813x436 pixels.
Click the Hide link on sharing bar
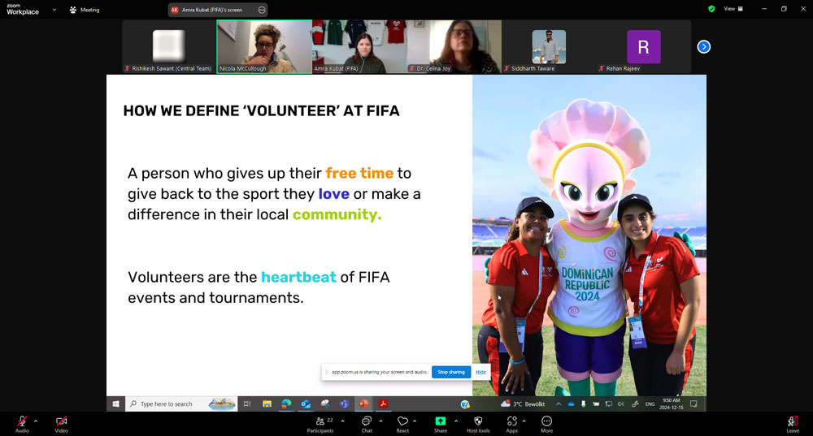(480, 372)
